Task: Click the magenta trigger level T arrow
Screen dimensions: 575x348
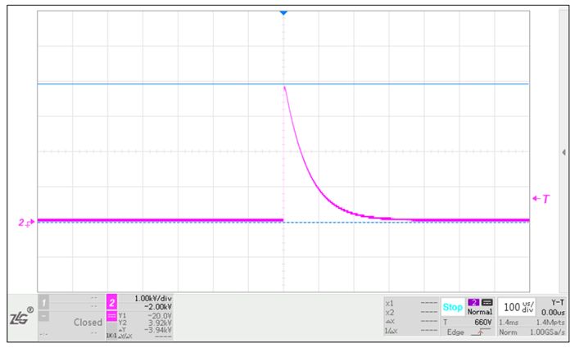Action: 540,198
